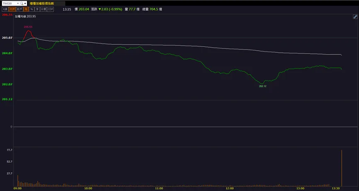
Task: Toggle the 散戶 indicator button
Action: [x=20, y=10]
